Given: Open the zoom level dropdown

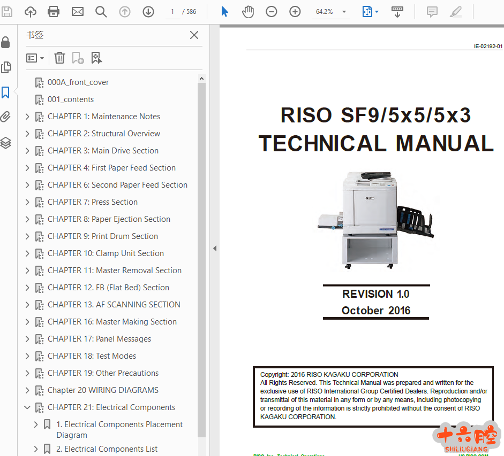Looking at the screenshot, I should click(344, 12).
